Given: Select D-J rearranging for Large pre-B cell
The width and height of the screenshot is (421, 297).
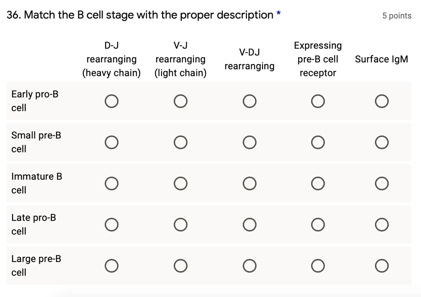Looking at the screenshot, I should [x=111, y=265].
